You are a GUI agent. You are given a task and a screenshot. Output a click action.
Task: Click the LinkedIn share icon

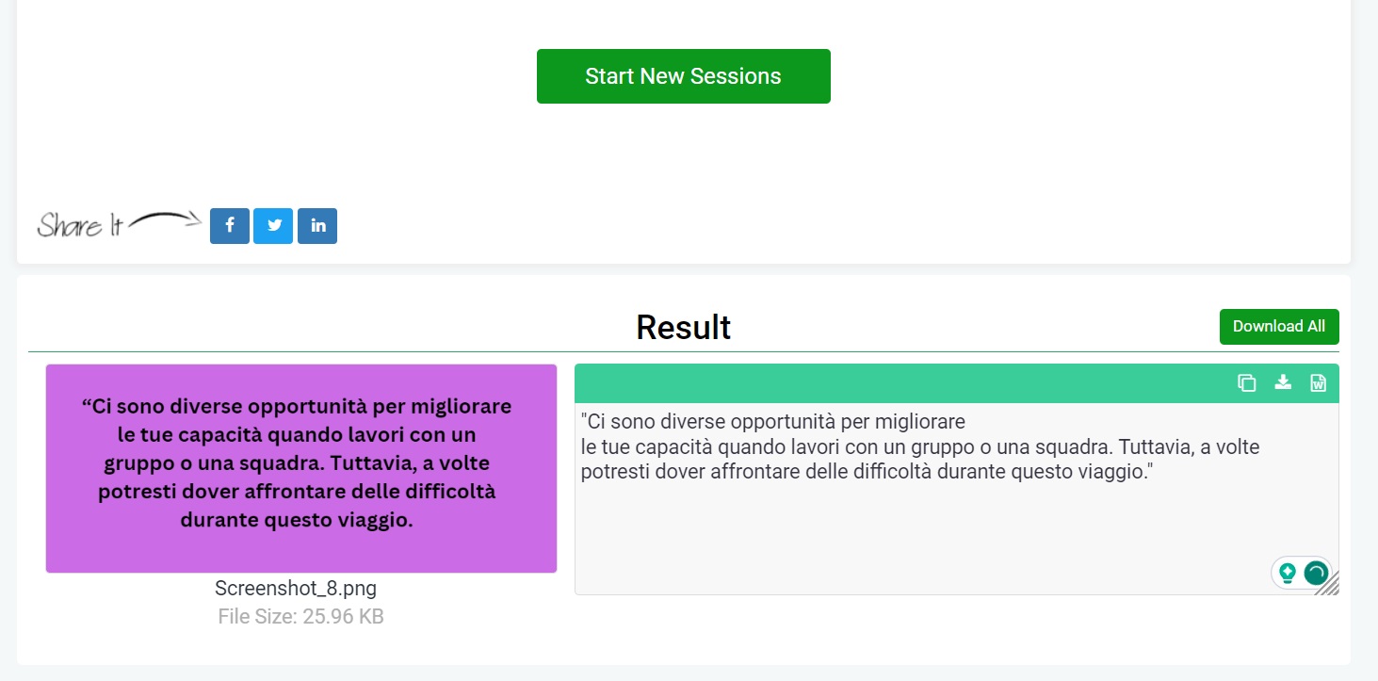(x=317, y=226)
